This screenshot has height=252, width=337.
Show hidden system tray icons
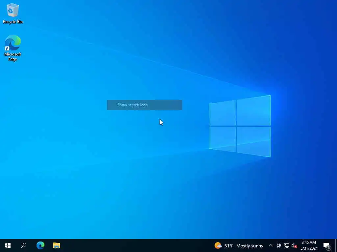pos(271,245)
